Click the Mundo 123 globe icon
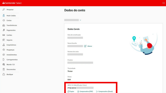Screen dimensions: 166x93 point(4,64)
